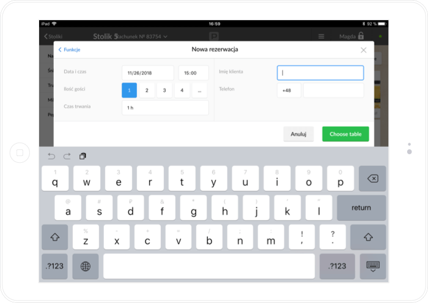Go back to Funkcje

tap(69, 50)
